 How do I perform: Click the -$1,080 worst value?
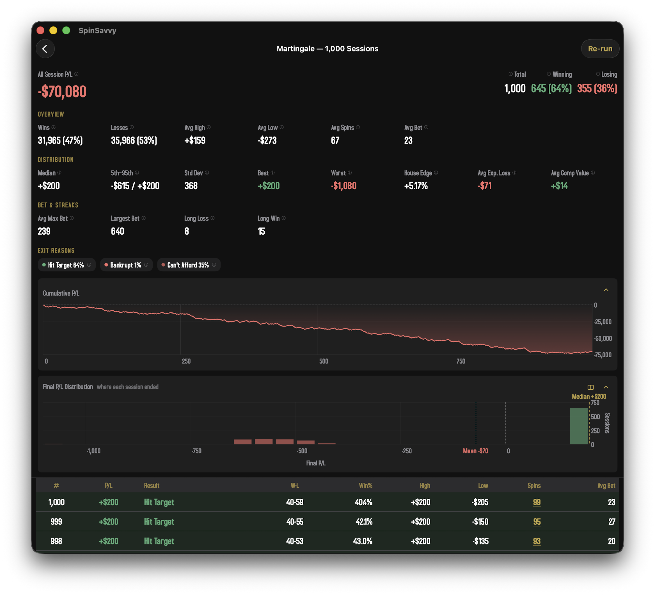pos(343,186)
